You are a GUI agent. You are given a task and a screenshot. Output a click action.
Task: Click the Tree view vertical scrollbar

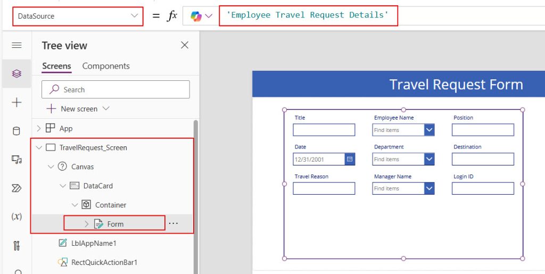pyautogui.click(x=195, y=197)
